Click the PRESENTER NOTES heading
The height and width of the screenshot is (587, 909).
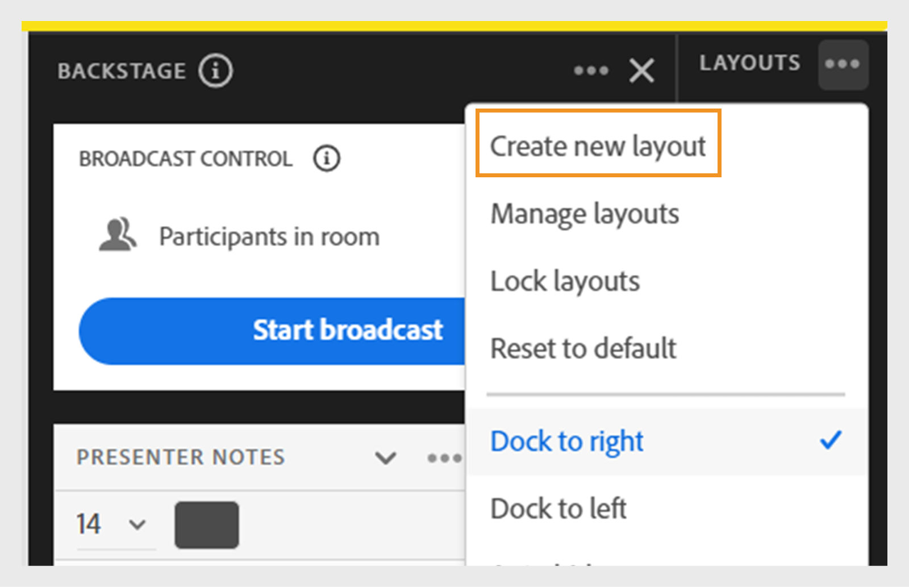(x=181, y=457)
